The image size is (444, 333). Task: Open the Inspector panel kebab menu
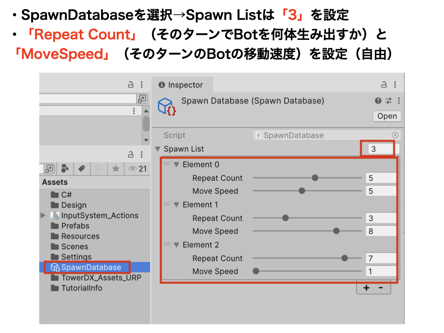tap(395, 85)
